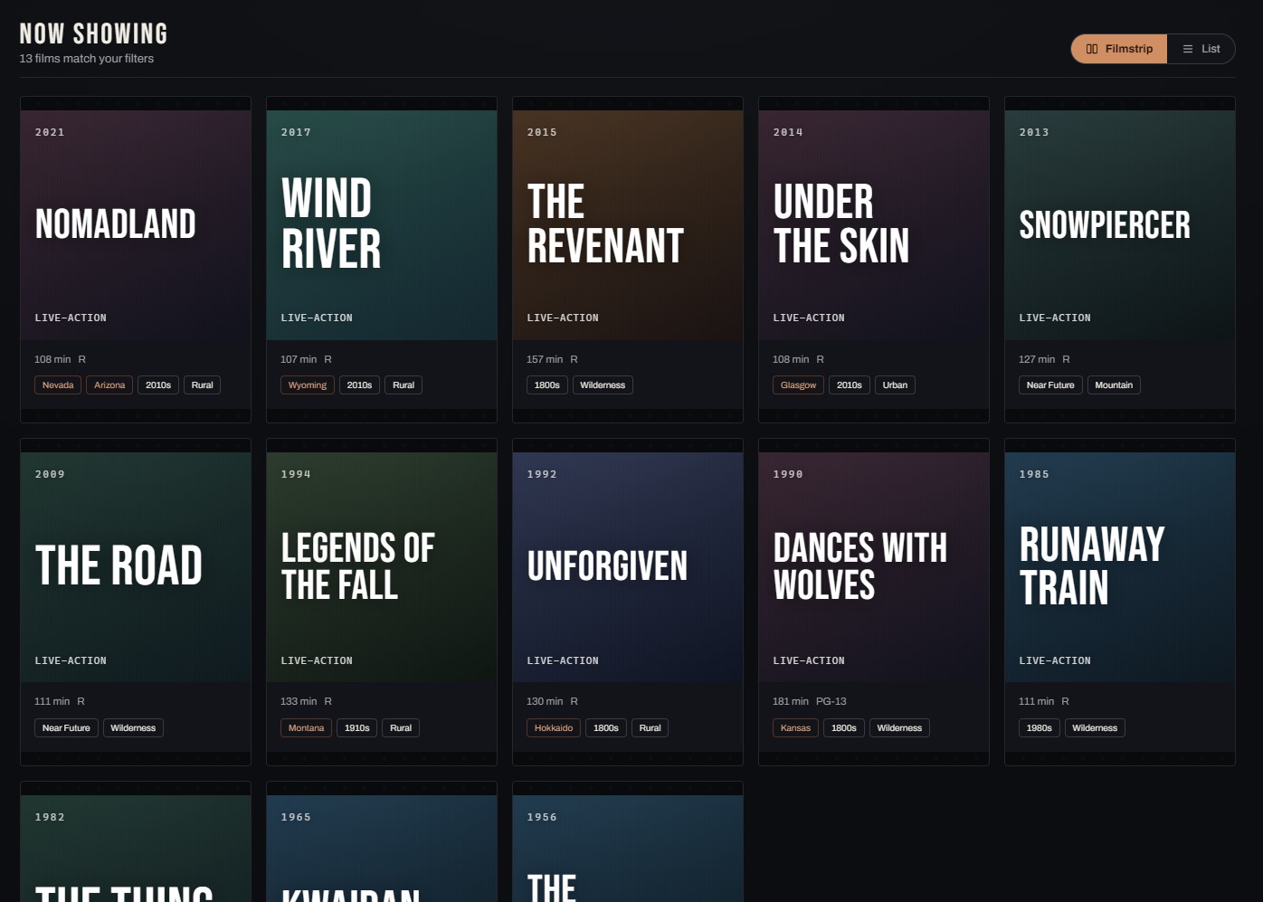Click the Mountain tag
The height and width of the screenshot is (902, 1263).
1114,385
